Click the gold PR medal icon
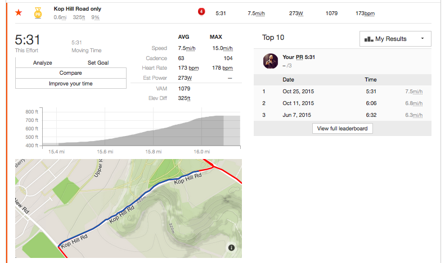The image size is (445, 263). 38,13
